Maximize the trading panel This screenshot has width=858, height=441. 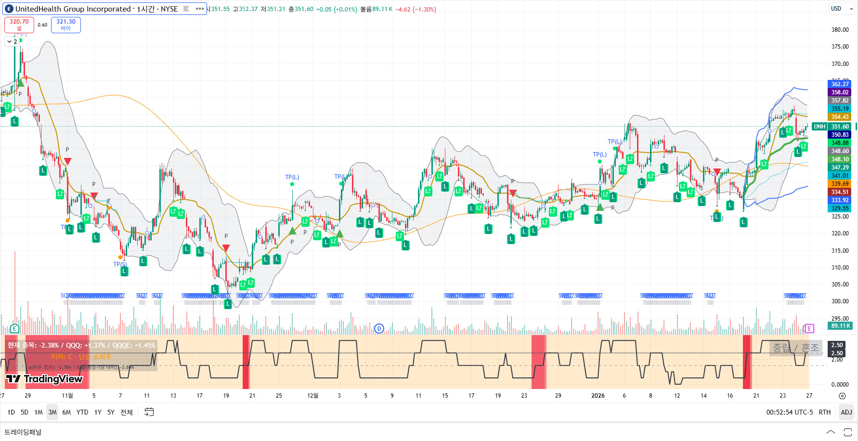[x=848, y=432]
